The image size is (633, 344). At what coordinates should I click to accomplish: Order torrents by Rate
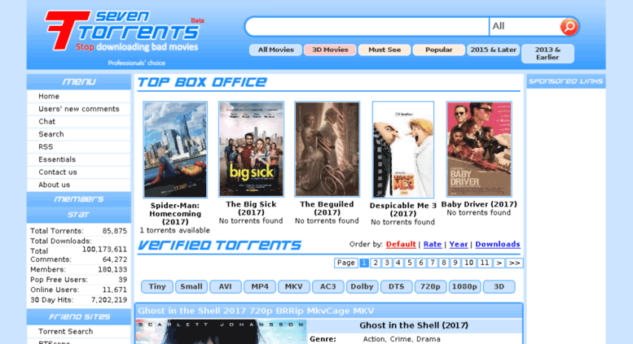[433, 244]
